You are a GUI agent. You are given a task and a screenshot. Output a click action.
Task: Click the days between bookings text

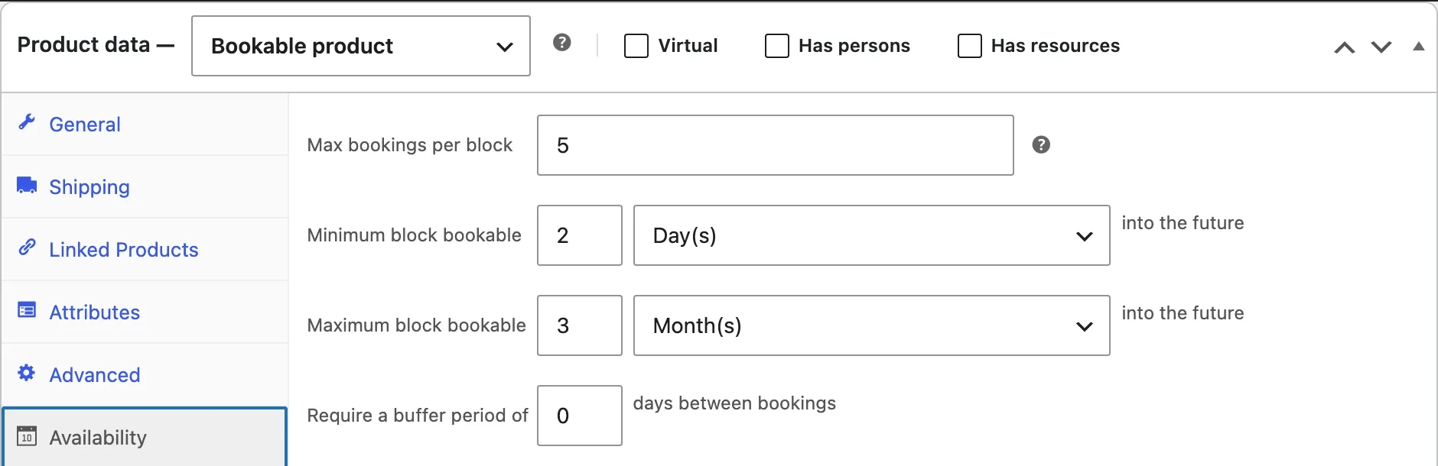[x=734, y=403]
